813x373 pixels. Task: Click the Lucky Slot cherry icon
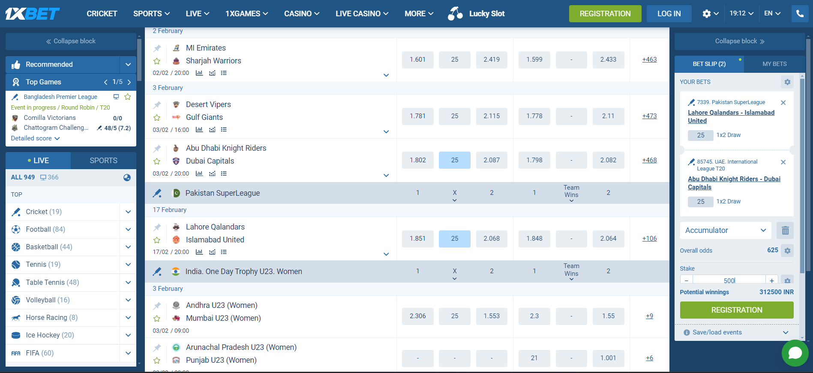[x=455, y=14]
